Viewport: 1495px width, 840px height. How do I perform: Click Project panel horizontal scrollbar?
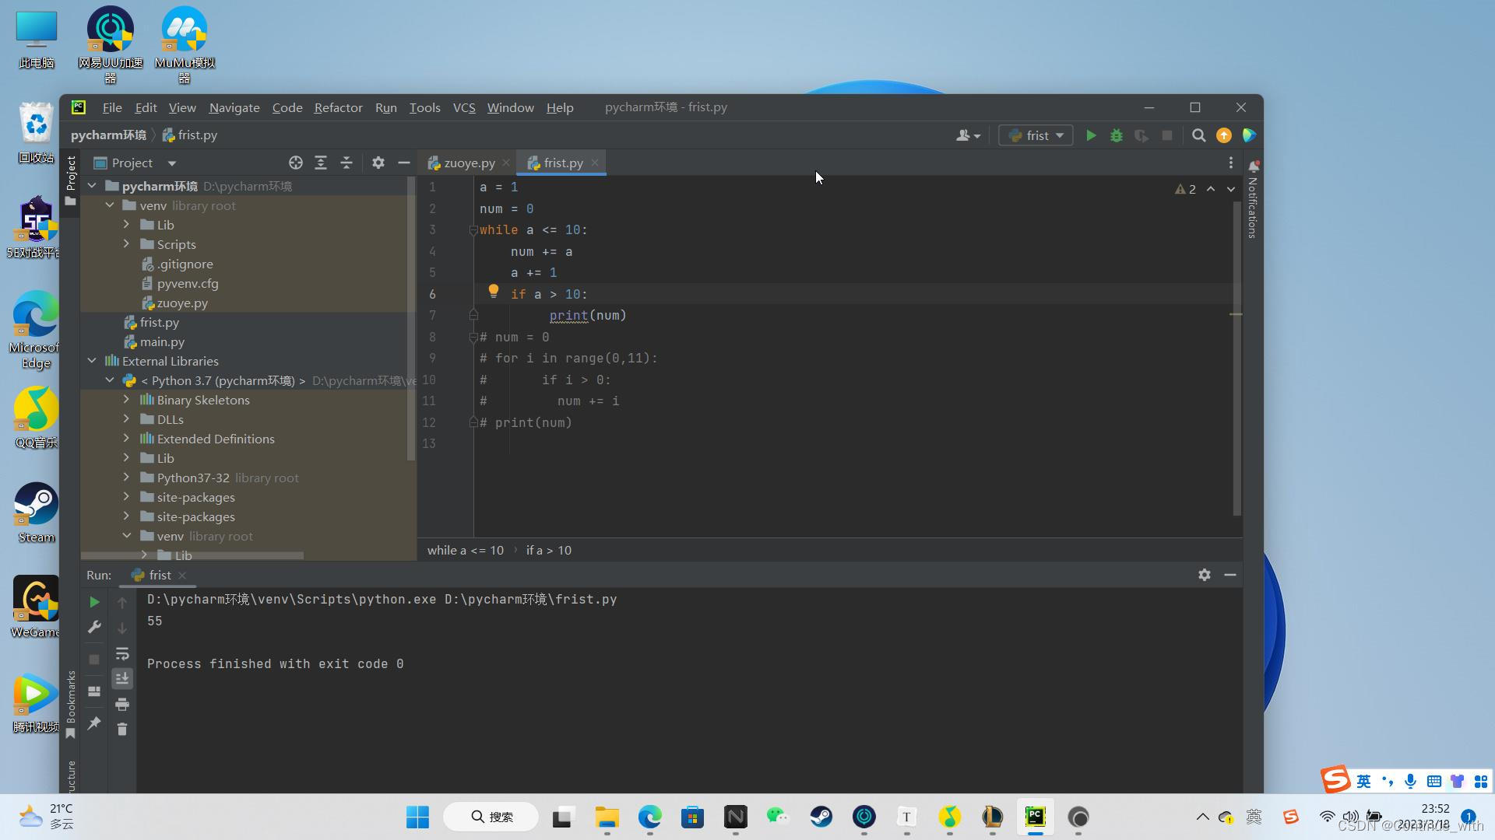coord(192,555)
